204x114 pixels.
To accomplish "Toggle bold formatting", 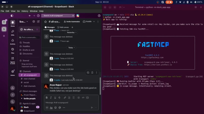I will [x=47, y=98].
